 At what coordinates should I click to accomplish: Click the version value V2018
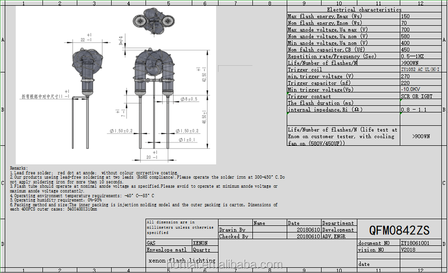[408, 250]
